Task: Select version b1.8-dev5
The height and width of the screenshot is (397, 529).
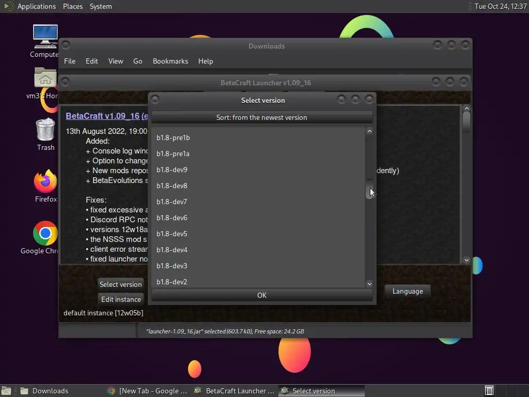Action: tap(258, 234)
